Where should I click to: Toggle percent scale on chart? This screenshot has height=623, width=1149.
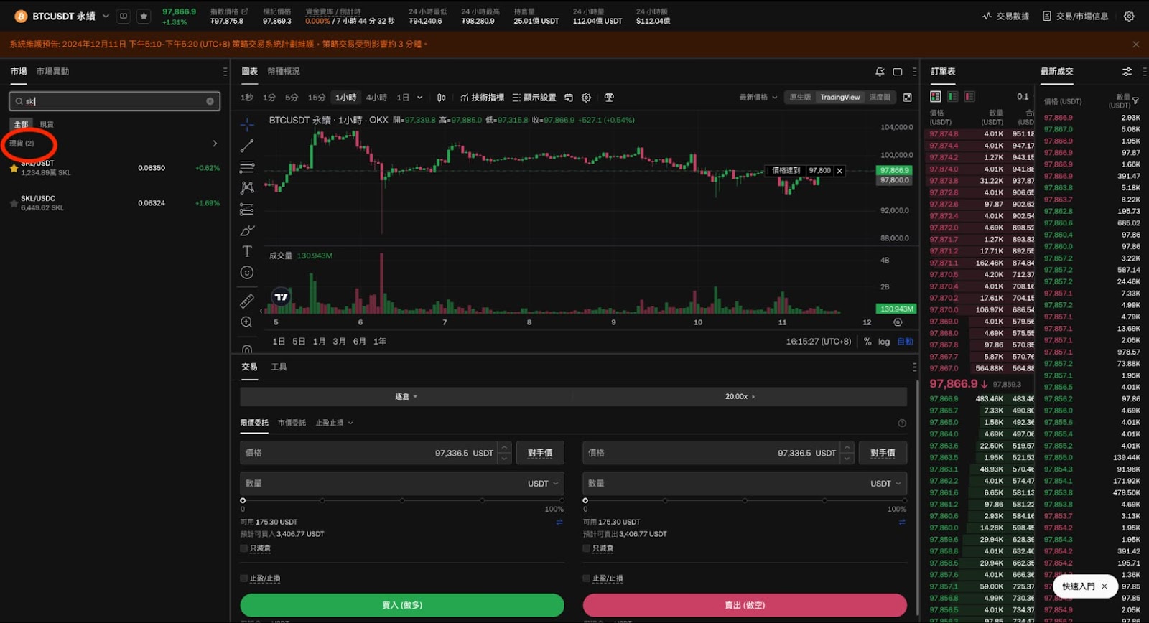pos(867,342)
